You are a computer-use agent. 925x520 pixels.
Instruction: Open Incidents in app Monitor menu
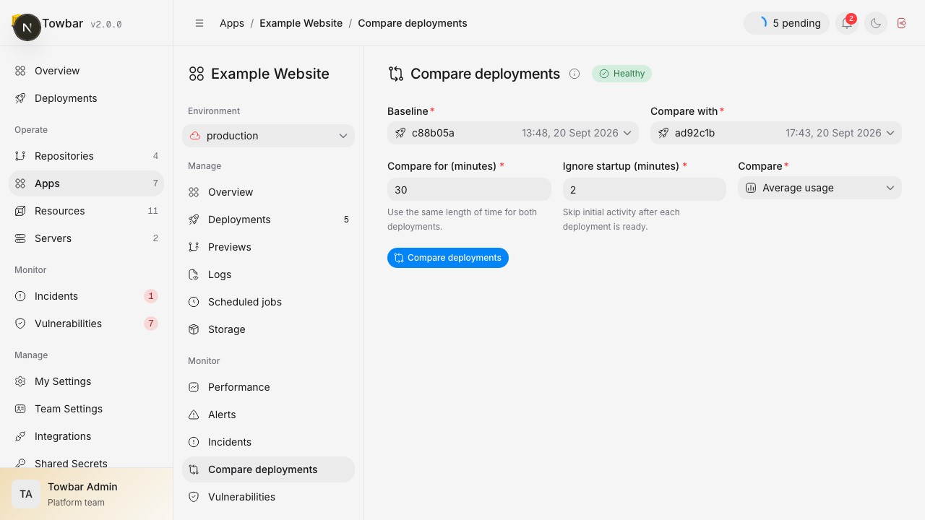coord(268,442)
